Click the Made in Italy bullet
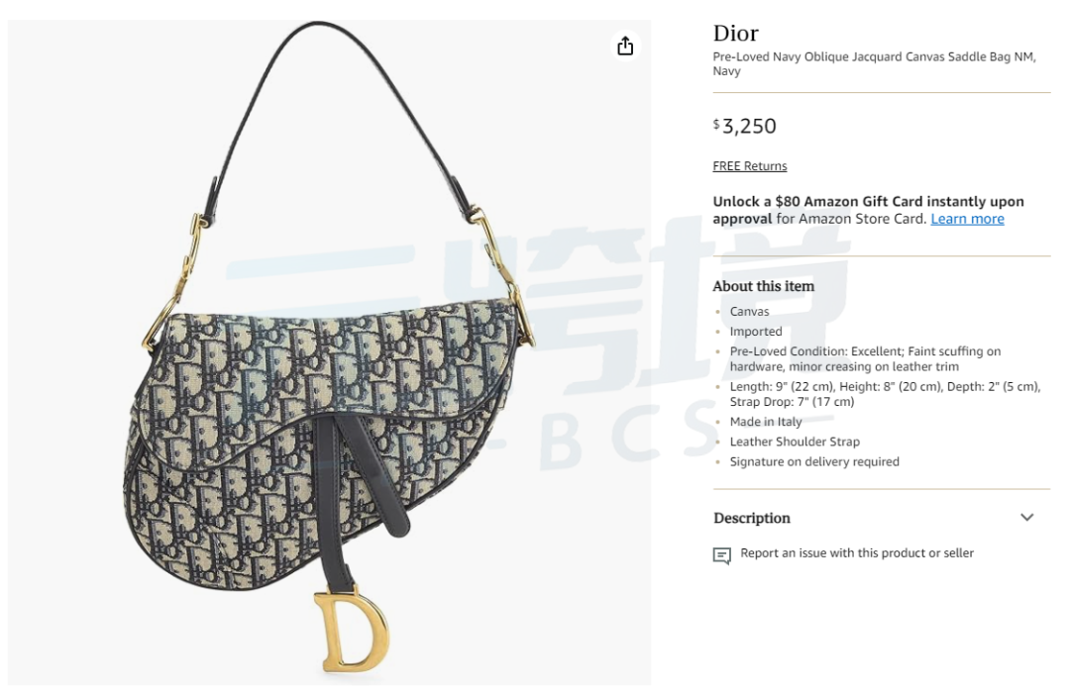Image resolution: width=1070 pixels, height=693 pixels. pos(766,422)
